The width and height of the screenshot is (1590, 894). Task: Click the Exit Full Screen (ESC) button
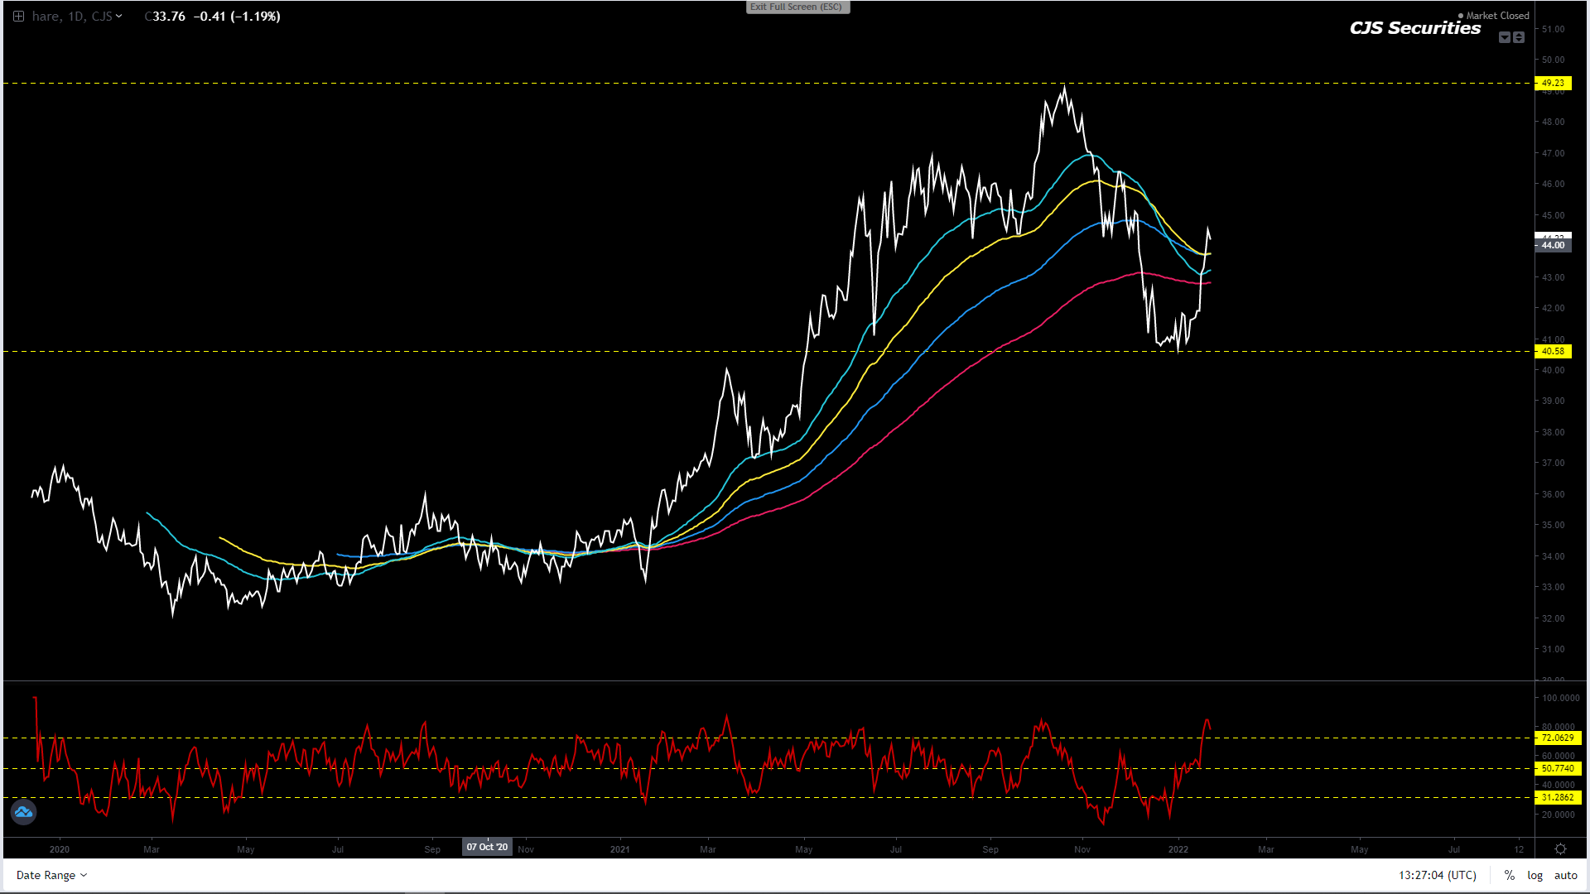(x=797, y=7)
